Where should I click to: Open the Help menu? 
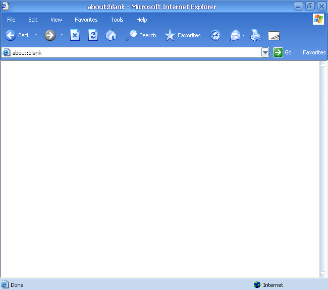[x=142, y=20]
